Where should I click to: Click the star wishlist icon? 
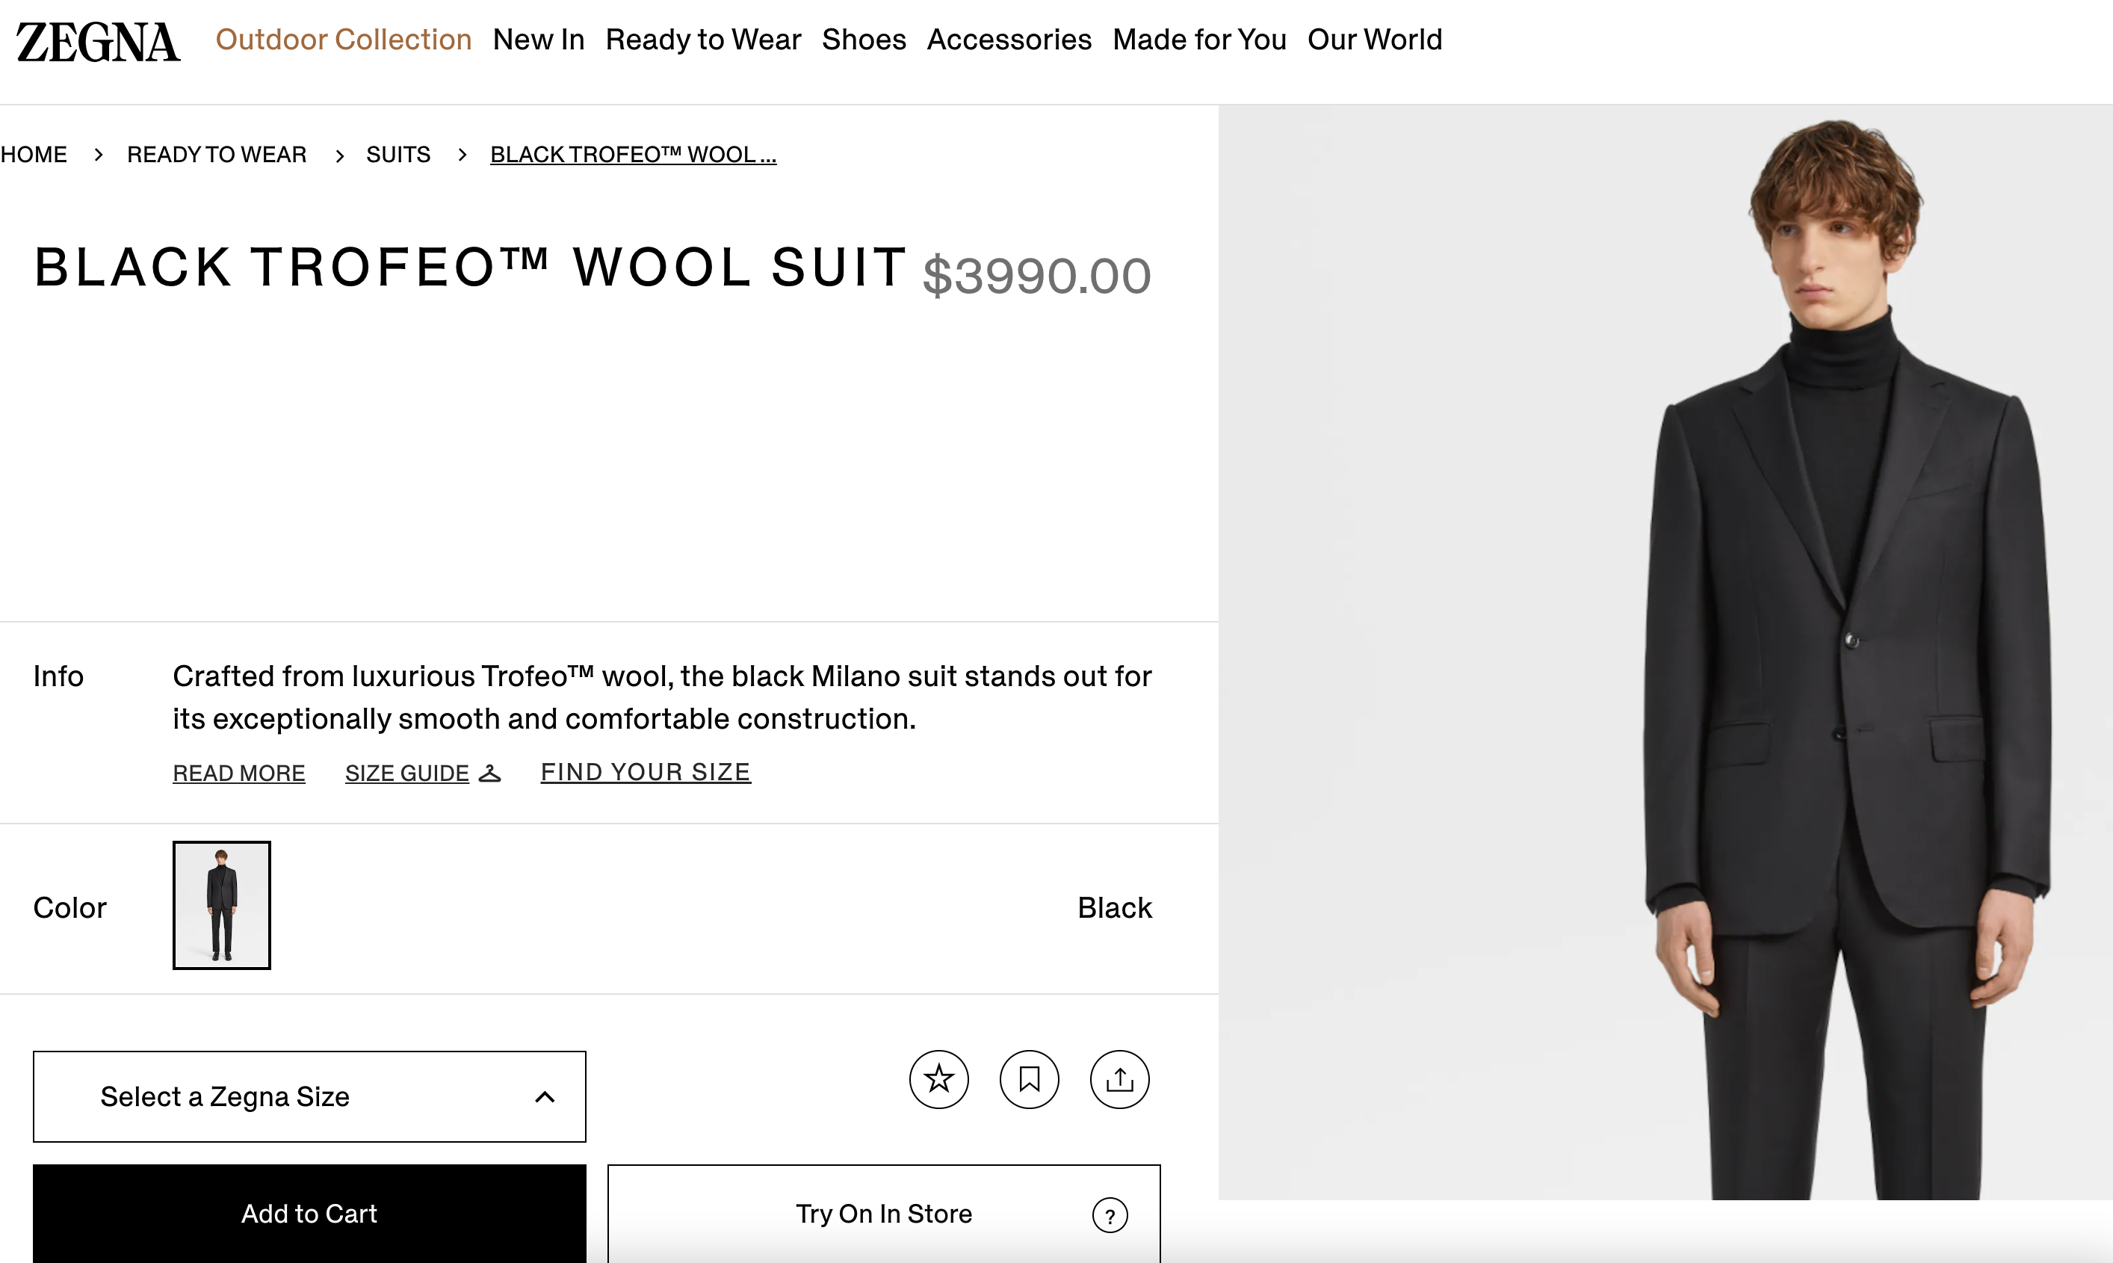(x=939, y=1079)
